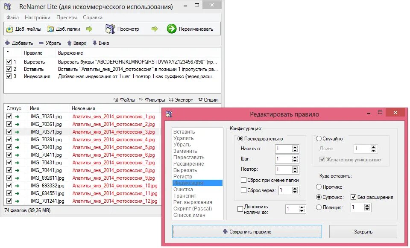Click the Доб. файлы add files icon
The width and height of the screenshot is (410, 248).
tap(10, 29)
